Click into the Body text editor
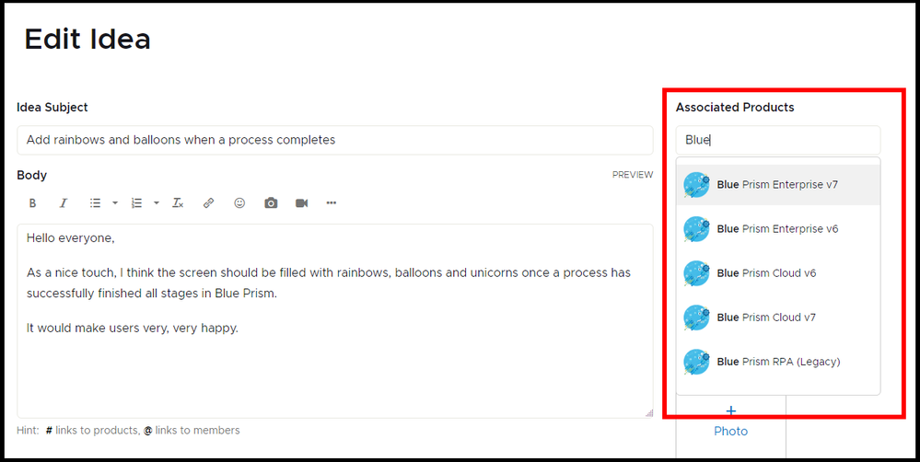The width and height of the screenshot is (920, 462). [335, 320]
